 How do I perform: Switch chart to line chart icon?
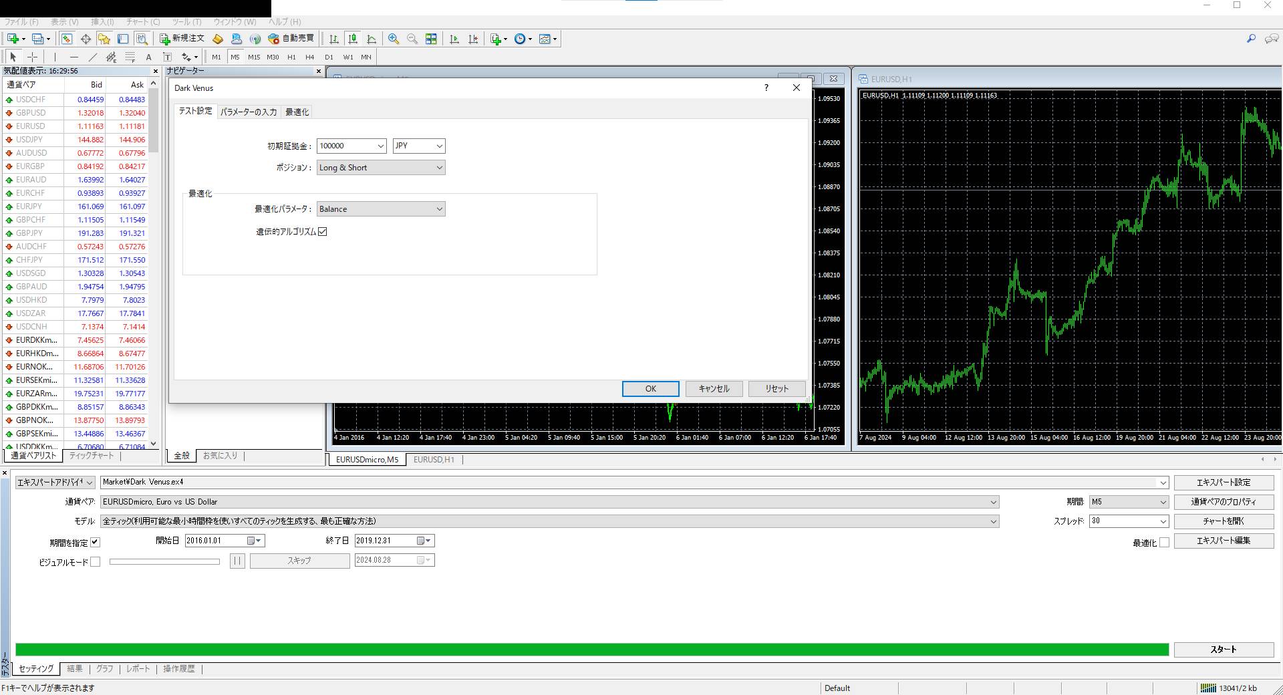(x=372, y=39)
